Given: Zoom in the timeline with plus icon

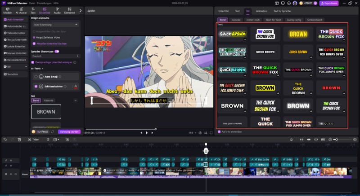Looking at the screenshot, I should 355,139.
